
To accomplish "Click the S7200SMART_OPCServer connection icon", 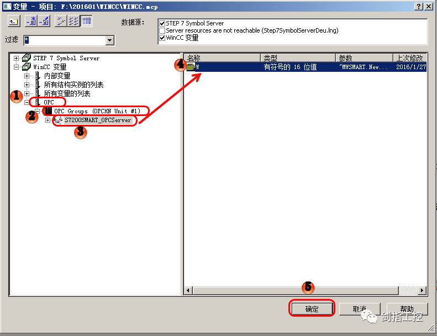I will point(58,120).
